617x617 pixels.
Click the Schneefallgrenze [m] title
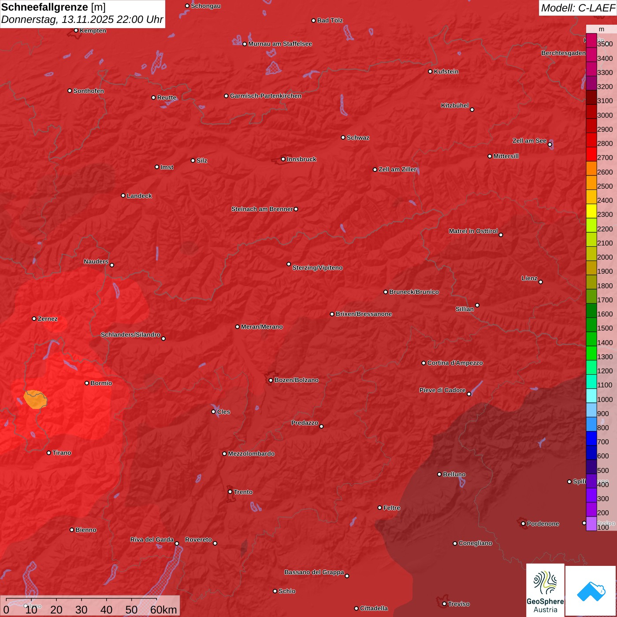53,7
